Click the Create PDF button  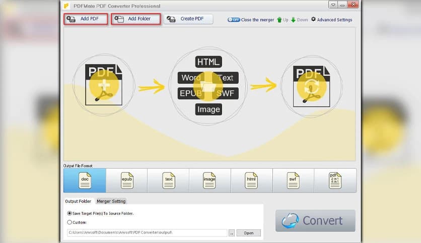[188, 19]
